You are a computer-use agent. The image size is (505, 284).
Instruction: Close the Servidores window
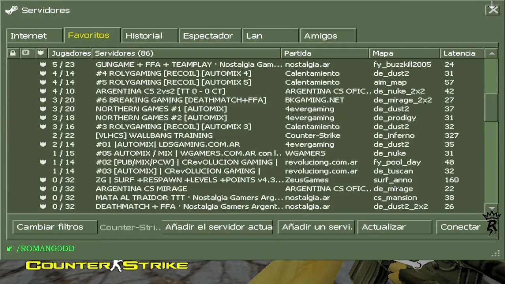point(493,10)
